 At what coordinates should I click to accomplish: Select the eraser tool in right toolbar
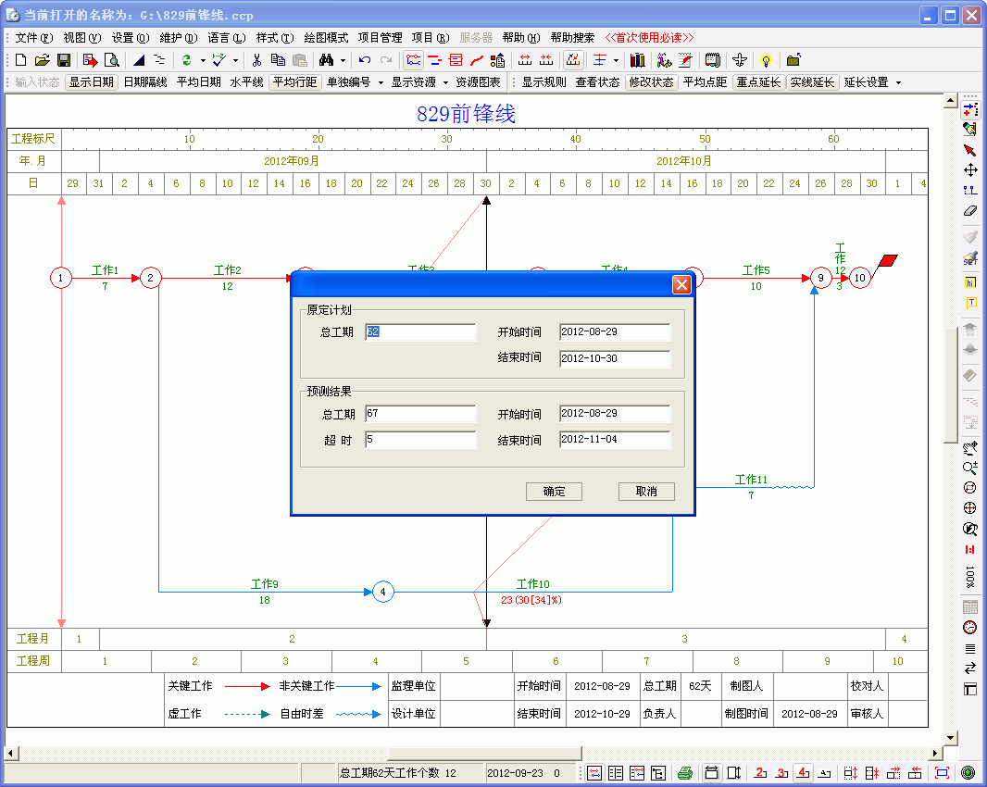969,210
